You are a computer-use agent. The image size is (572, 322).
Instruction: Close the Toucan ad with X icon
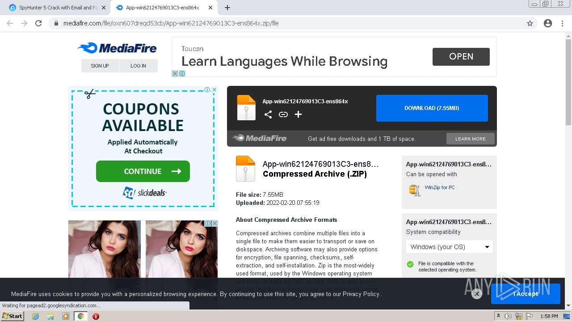pos(175,74)
